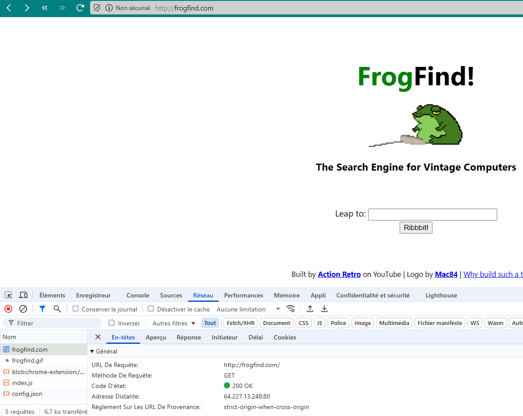Switch to the Console tab
The height and width of the screenshot is (416, 523).
[x=138, y=295]
